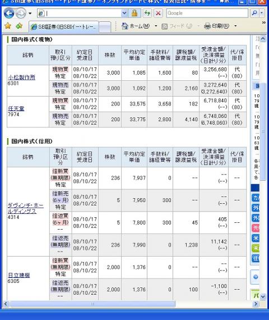Open the 小松製作所 stock link
The width and height of the screenshot is (269, 320).
(x=22, y=77)
